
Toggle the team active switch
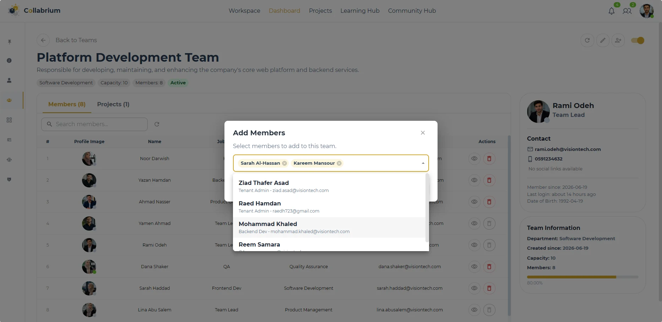[637, 40]
